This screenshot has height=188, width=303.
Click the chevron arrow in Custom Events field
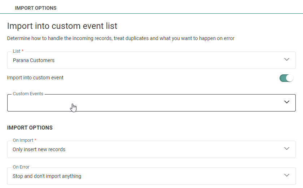(x=287, y=102)
